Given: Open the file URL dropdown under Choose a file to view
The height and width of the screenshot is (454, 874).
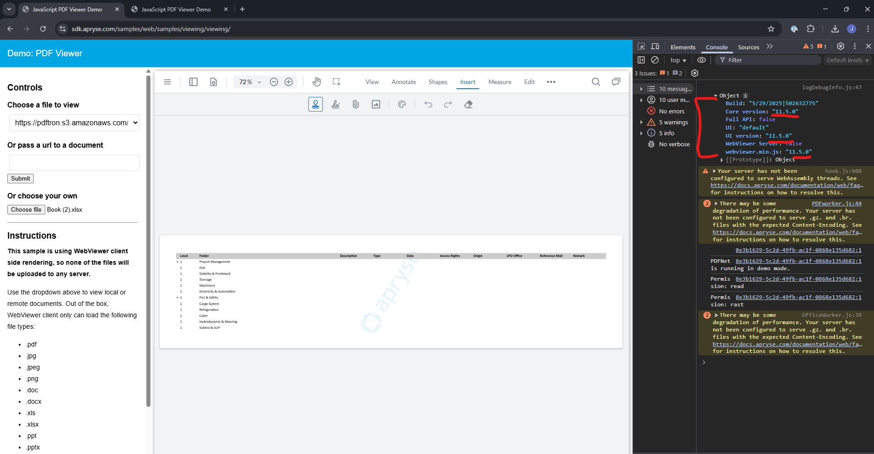Looking at the screenshot, I should [74, 123].
